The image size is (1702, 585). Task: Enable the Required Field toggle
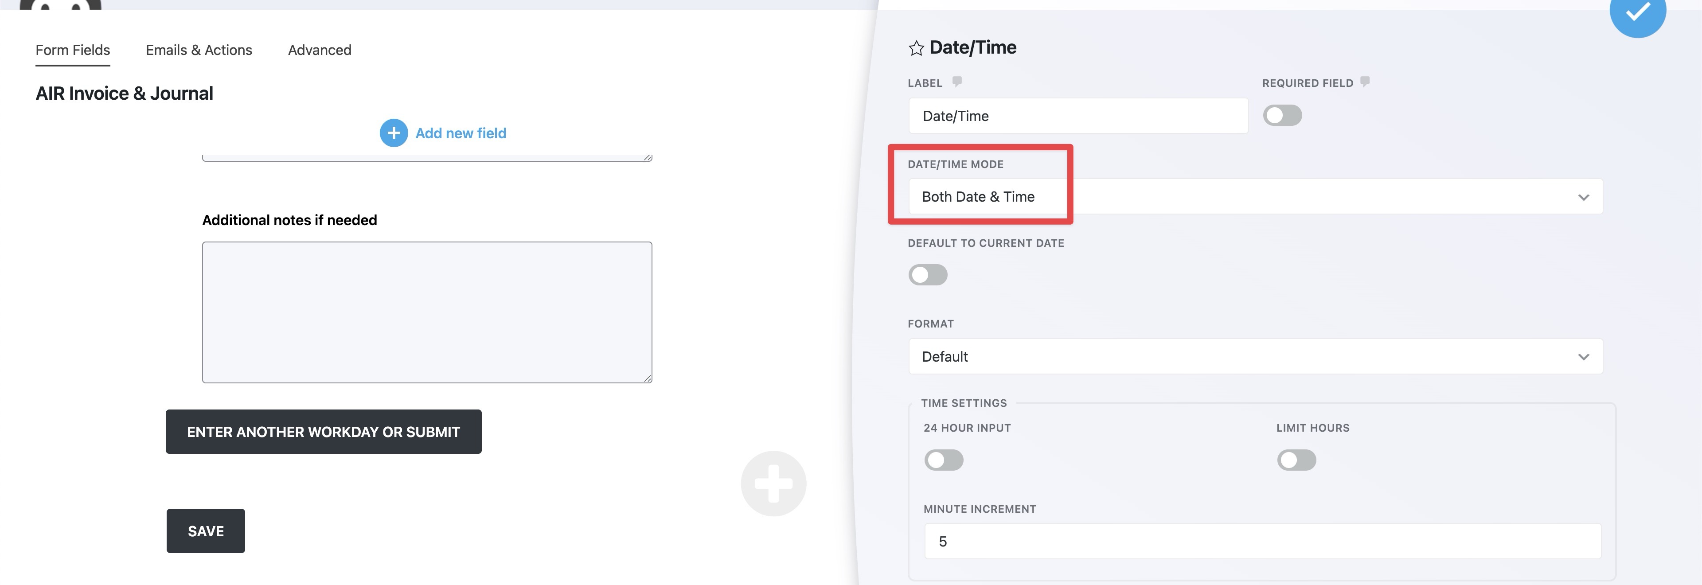1282,116
